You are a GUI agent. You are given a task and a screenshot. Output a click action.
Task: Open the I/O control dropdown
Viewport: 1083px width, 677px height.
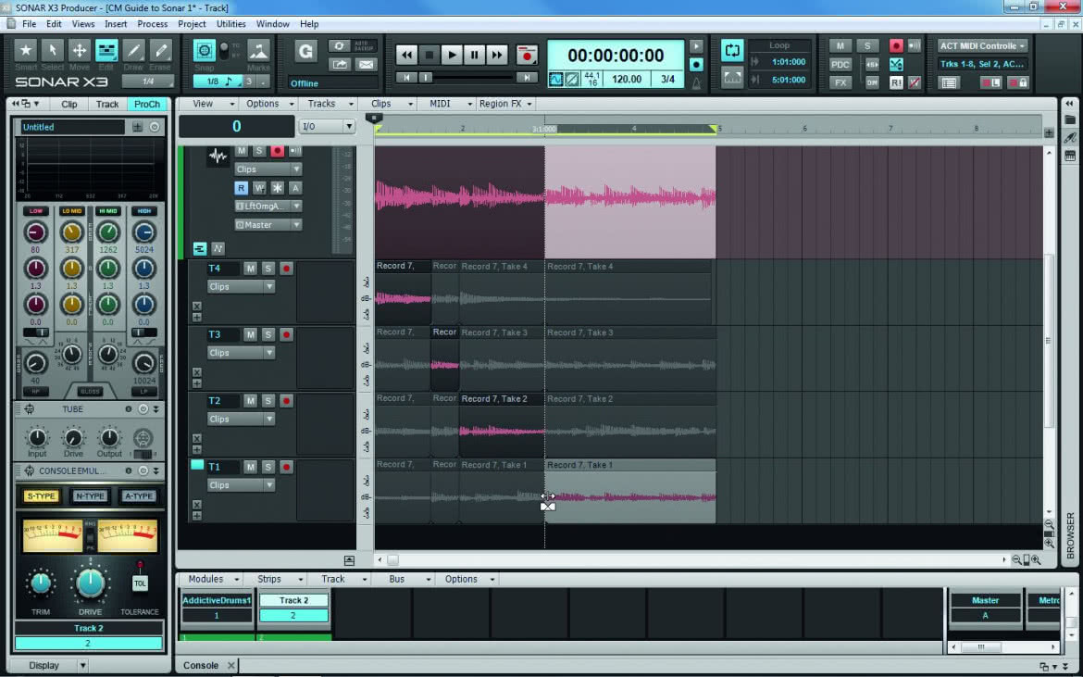click(x=327, y=127)
